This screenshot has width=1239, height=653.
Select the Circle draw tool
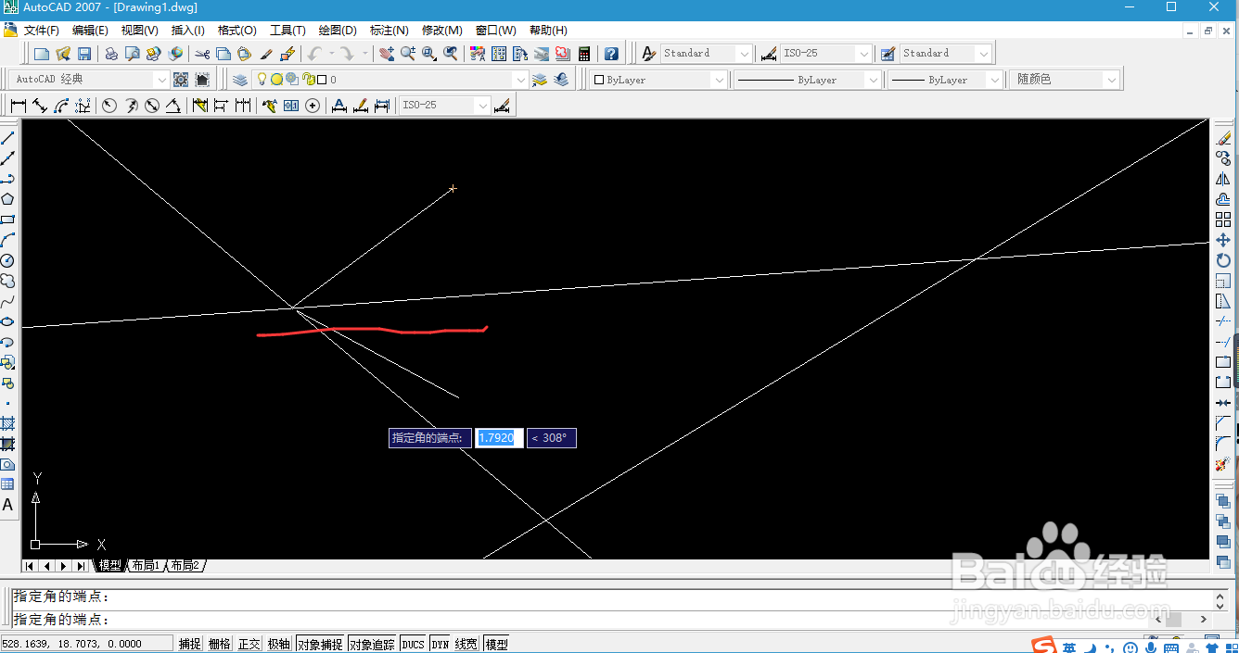[7, 260]
